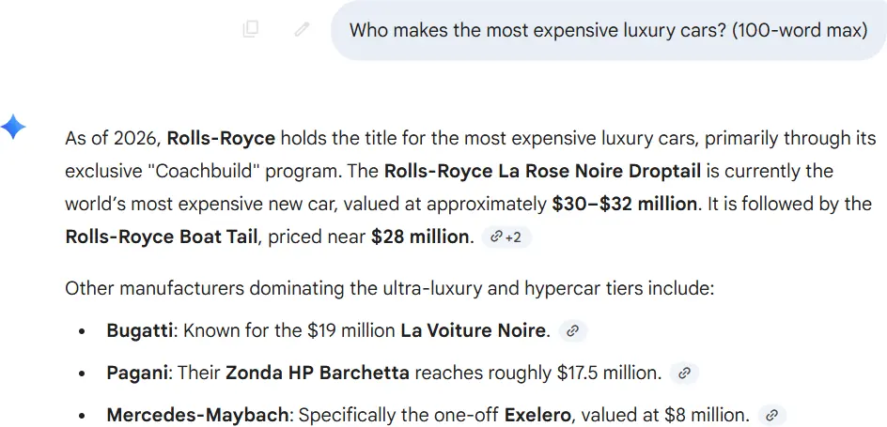Click the bold Pagani bullet heading

tap(137, 373)
